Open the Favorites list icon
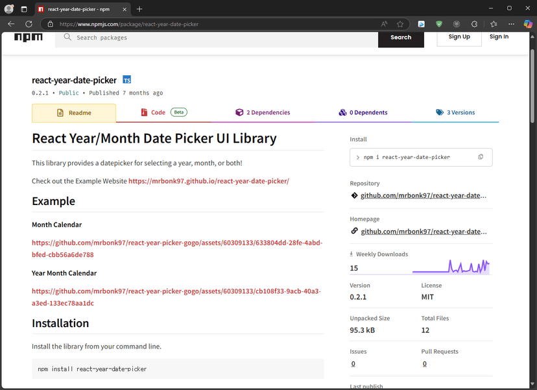Screen dimensions: 537x390 [494, 24]
